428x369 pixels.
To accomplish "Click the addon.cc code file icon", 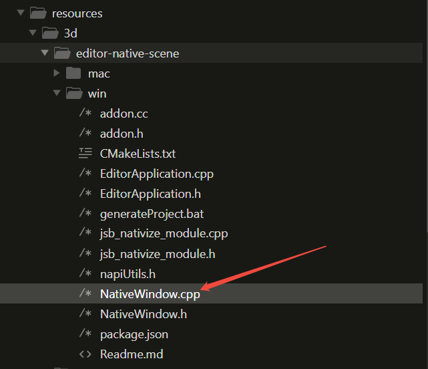I will (85, 114).
